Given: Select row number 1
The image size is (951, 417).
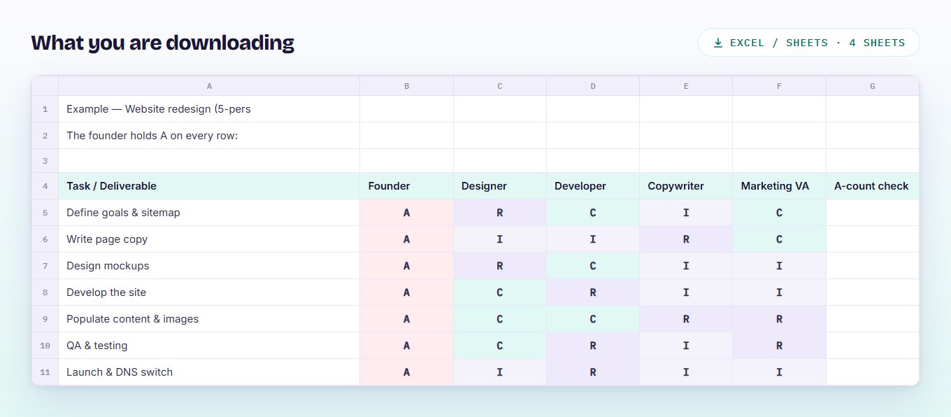Looking at the screenshot, I should coord(45,109).
